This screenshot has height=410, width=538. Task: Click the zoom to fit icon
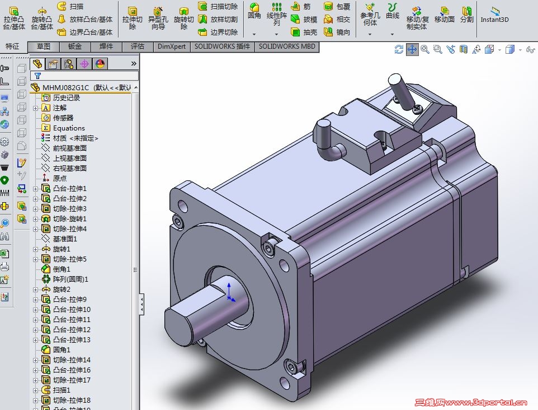point(425,50)
